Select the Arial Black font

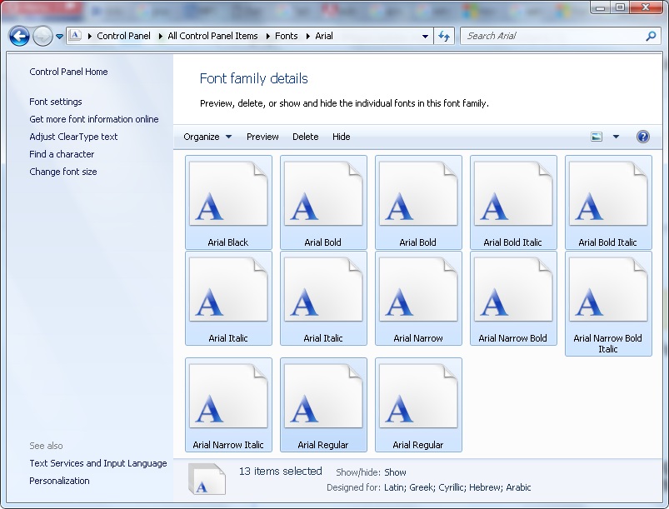(228, 202)
